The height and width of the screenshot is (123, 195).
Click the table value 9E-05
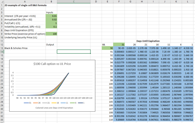tap(119, 48)
